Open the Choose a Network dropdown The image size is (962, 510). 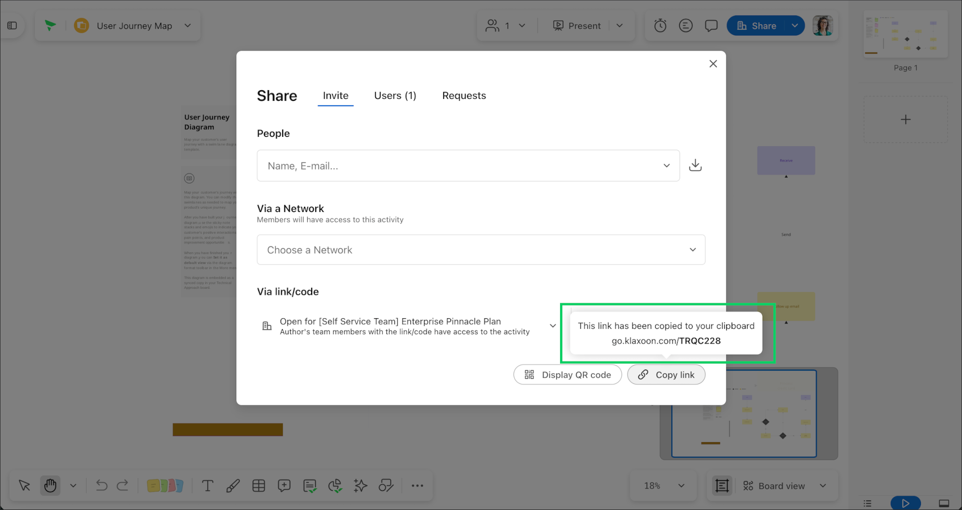point(481,250)
